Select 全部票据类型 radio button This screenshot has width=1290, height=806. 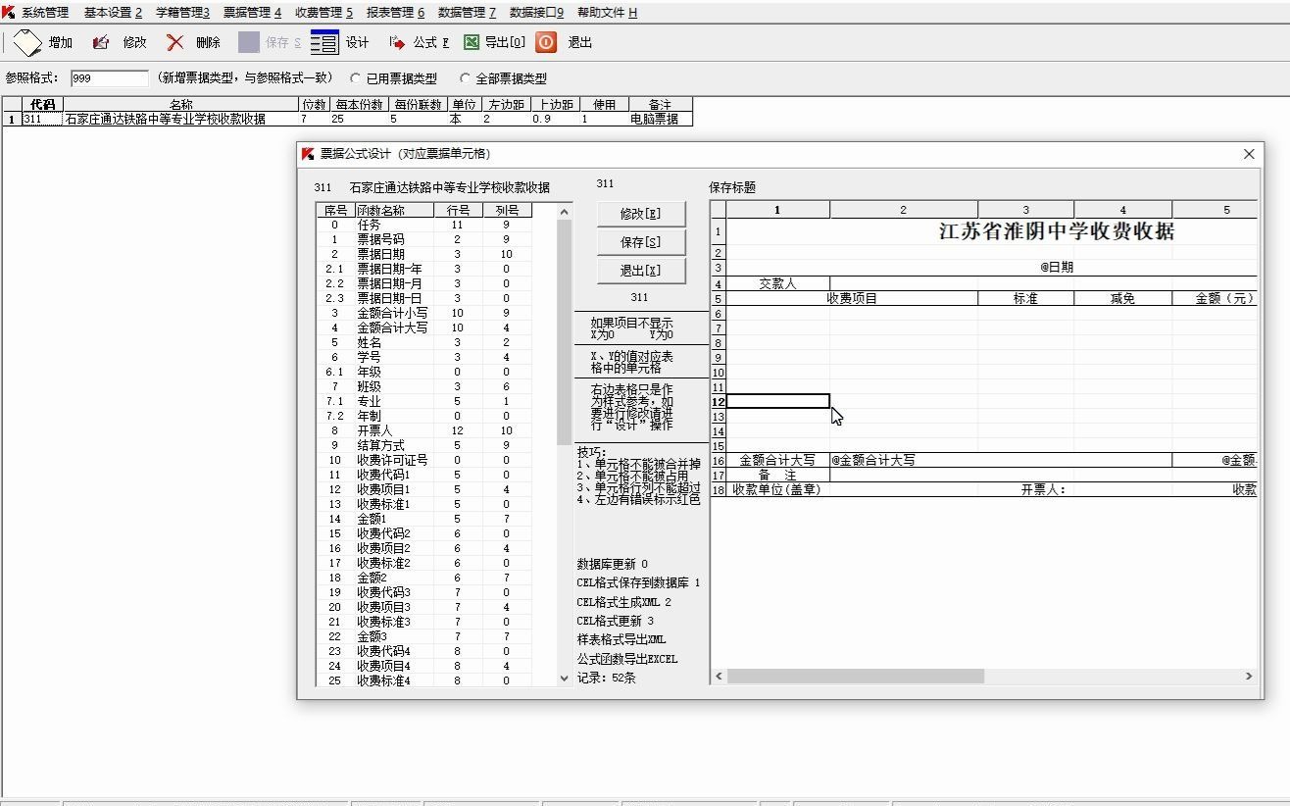click(465, 78)
